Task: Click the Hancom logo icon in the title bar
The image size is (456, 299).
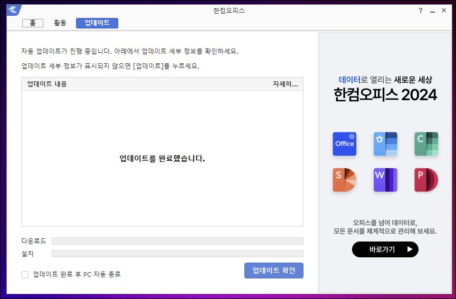Action: [13, 10]
